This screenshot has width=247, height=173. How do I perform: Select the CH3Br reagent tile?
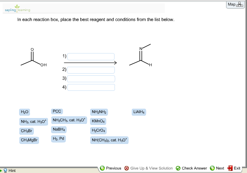(x=27, y=131)
